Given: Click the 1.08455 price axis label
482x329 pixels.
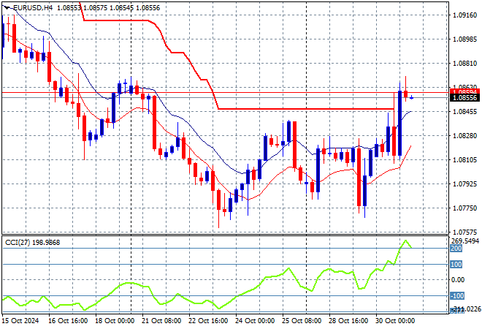Looking at the screenshot, I should coord(463,112).
